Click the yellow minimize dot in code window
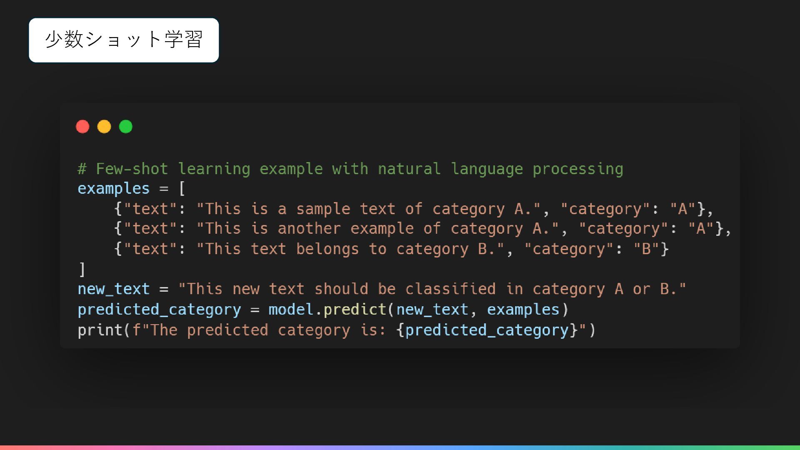 pos(104,127)
